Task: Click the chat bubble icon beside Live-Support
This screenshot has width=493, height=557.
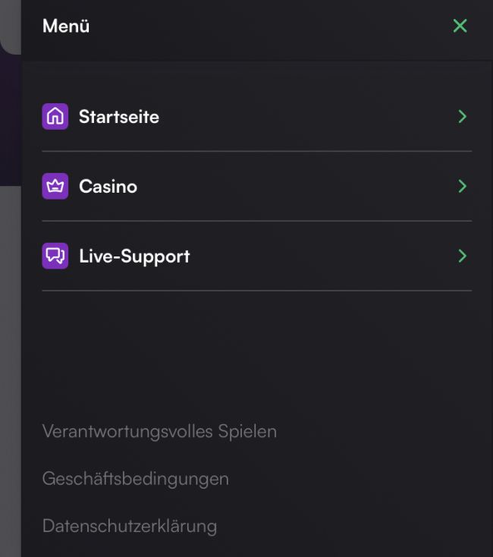Action: pos(55,256)
